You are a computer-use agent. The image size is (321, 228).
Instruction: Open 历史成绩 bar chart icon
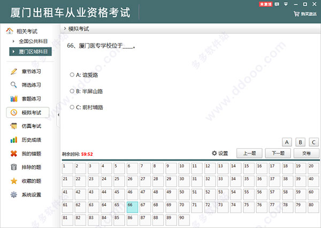[14, 140]
